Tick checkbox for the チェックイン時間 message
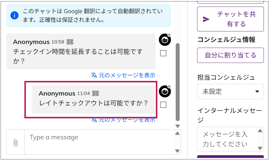Screen dimensions: 269x160 163,53
